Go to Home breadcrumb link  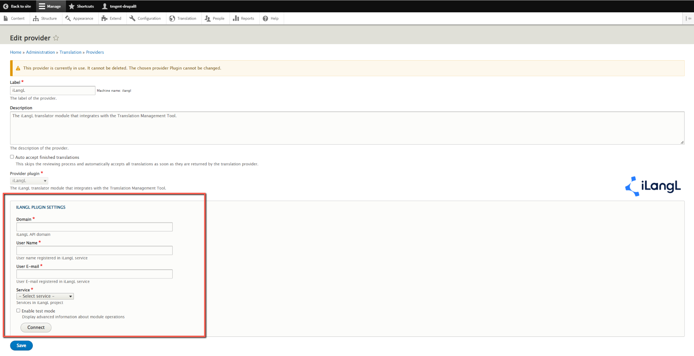click(16, 52)
